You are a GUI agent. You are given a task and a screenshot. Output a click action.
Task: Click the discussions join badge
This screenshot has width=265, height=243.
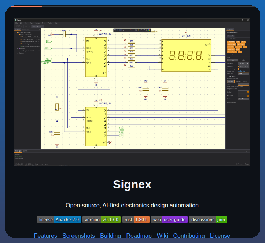208,220
